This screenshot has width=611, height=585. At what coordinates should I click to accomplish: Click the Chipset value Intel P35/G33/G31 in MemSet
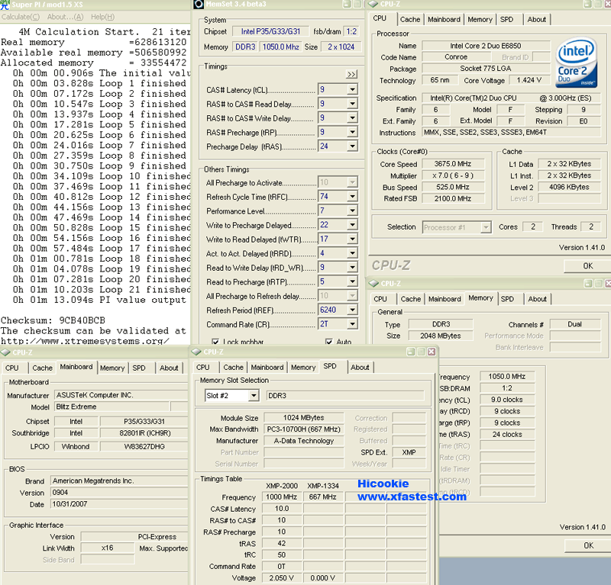click(270, 31)
